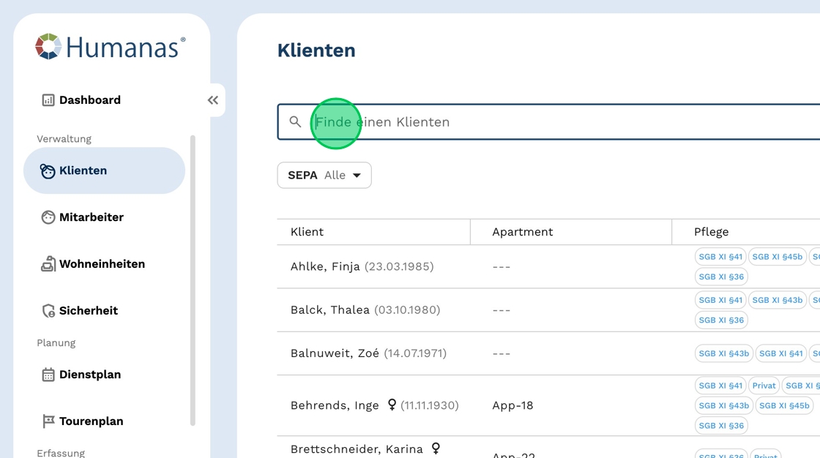Image resolution: width=820 pixels, height=458 pixels.
Task: Open the Dashboard menu item
Action: 90,100
